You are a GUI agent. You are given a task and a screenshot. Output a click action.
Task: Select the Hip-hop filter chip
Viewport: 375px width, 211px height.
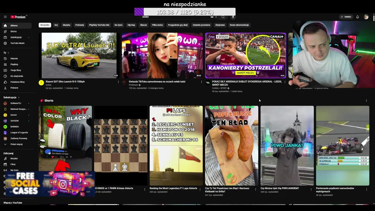(x=131, y=25)
